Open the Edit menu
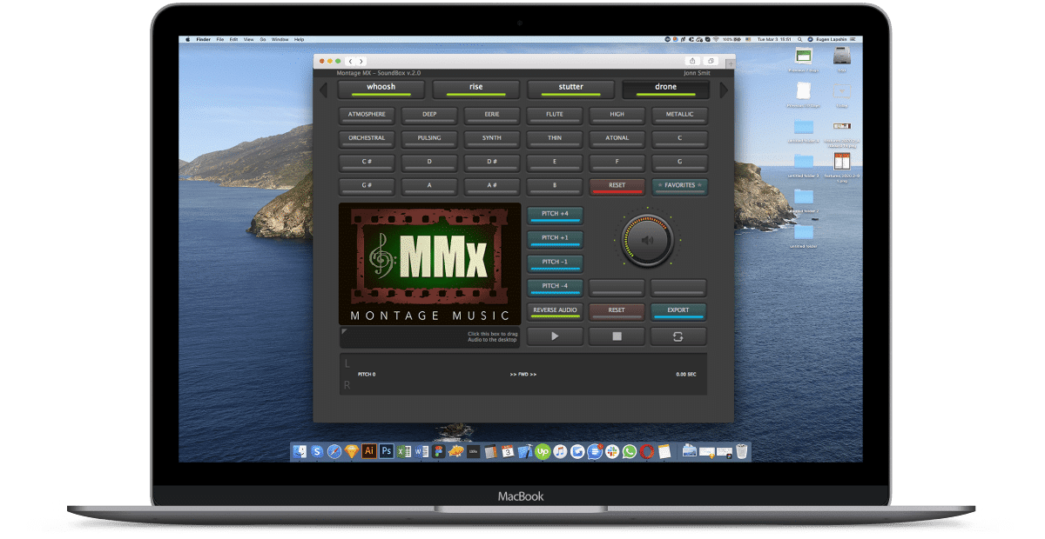1045x539 pixels. pyautogui.click(x=233, y=39)
